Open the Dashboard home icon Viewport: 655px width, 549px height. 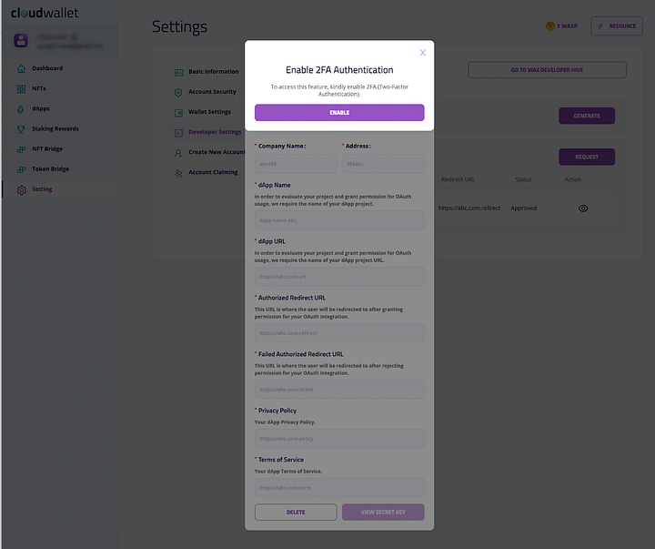tap(21, 68)
